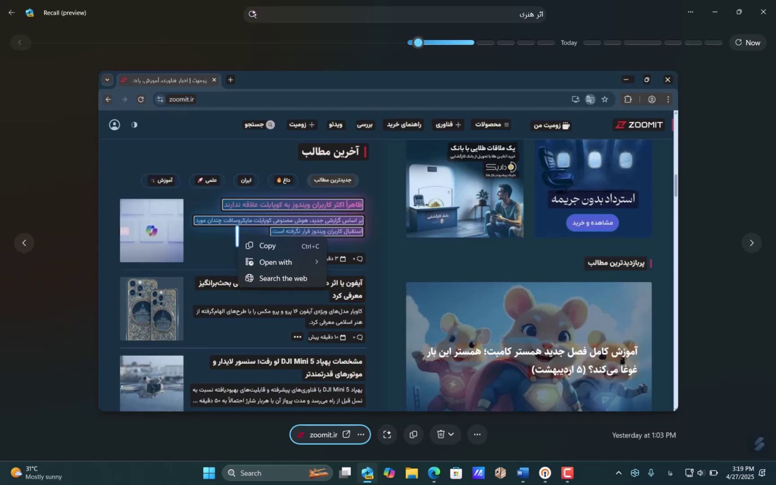Image resolution: width=776 pixels, height=485 pixels.
Task: Click the webpage vertical scrollbar
Action: (676, 186)
